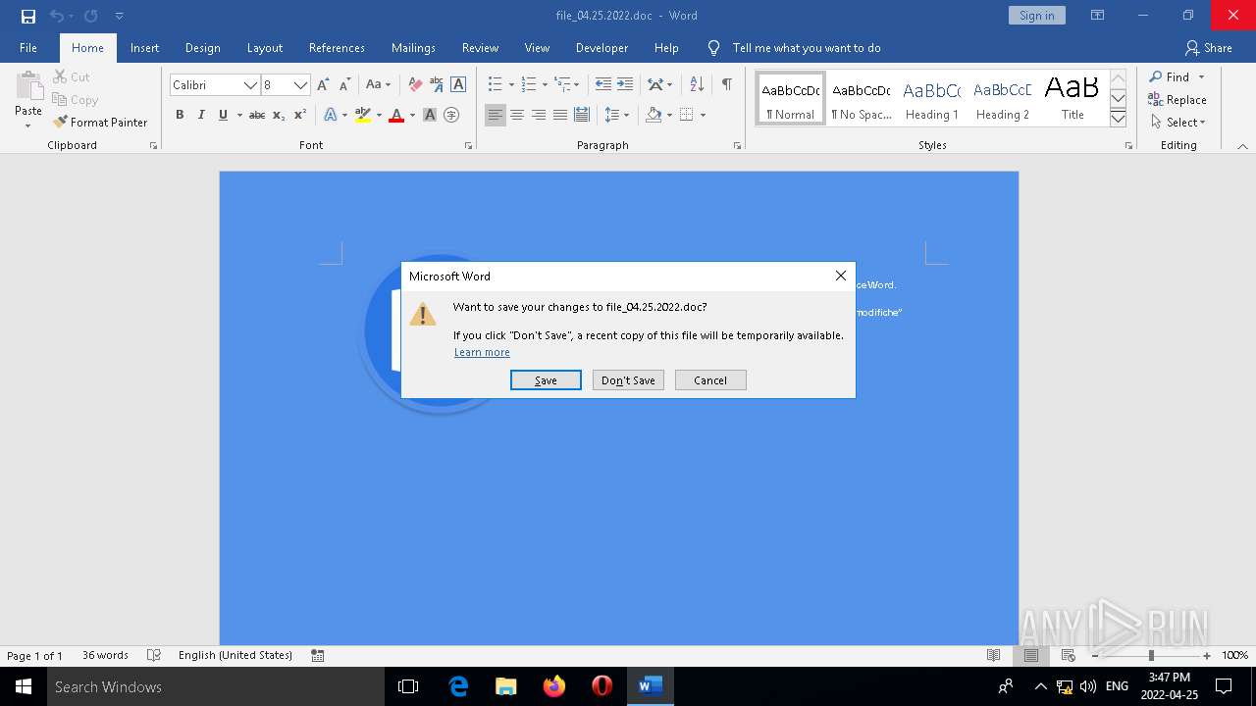Switch to the Insert tab

[144, 48]
